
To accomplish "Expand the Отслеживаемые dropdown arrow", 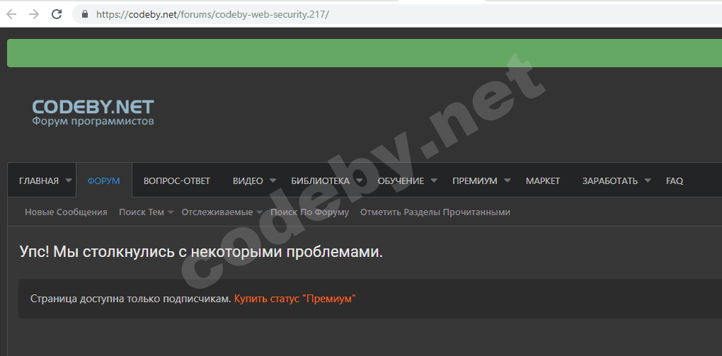I will (x=259, y=212).
